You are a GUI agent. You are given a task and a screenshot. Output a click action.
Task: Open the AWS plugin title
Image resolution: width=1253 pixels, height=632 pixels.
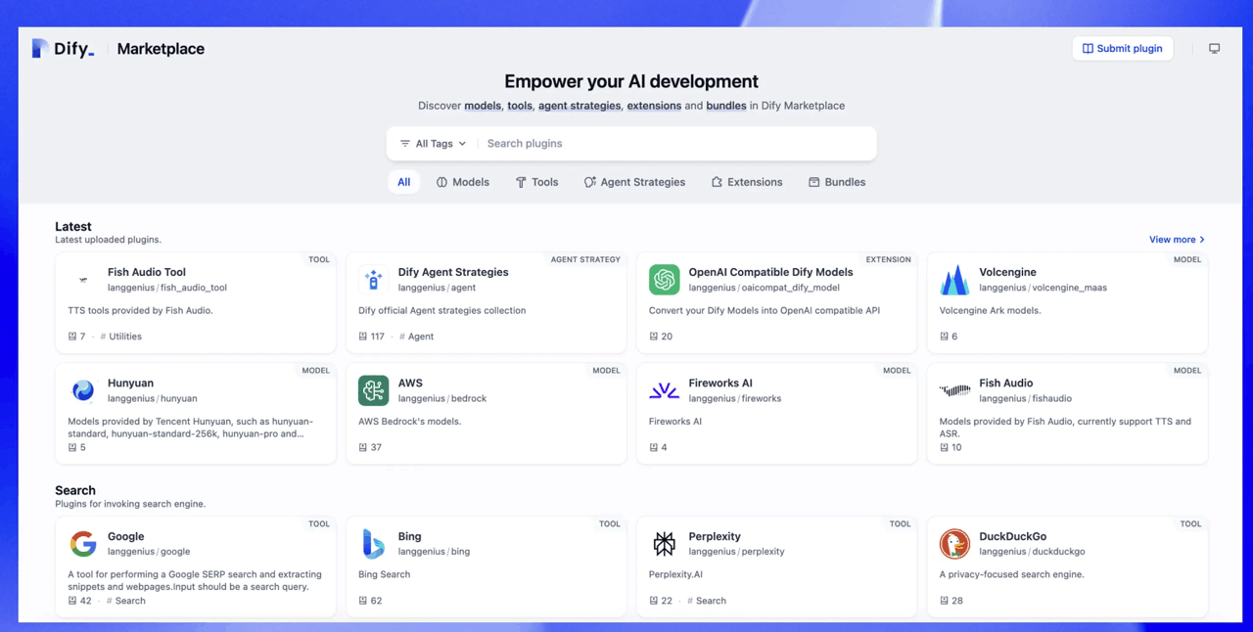(410, 383)
